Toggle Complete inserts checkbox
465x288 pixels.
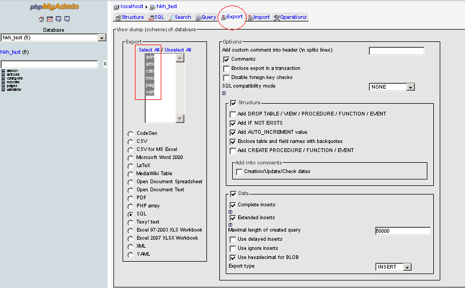pyautogui.click(x=233, y=205)
